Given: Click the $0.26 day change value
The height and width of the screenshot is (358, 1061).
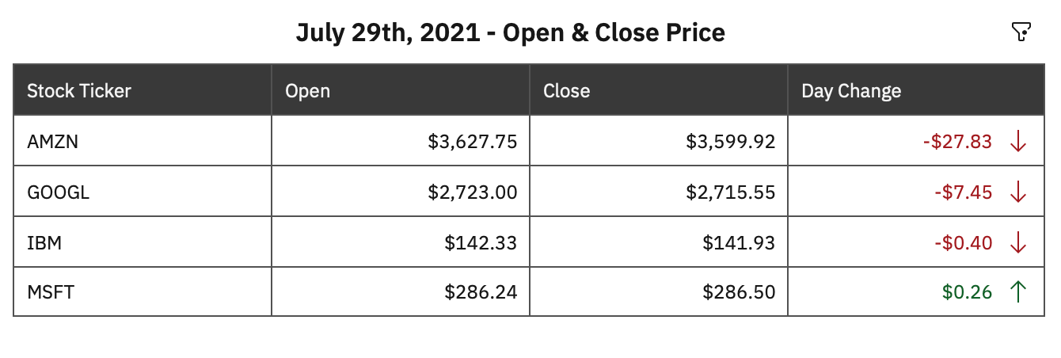Looking at the screenshot, I should 967,292.
